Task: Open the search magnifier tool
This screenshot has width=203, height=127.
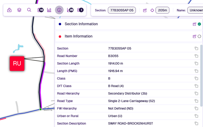Action: click(x=29, y=10)
